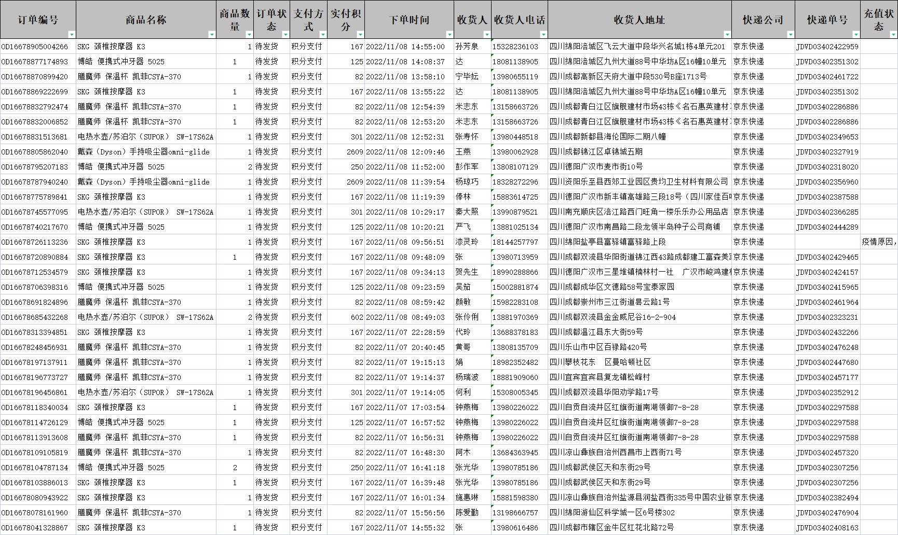
Task: Open filter dropdown for 订单状态 column
Action: tap(285, 34)
